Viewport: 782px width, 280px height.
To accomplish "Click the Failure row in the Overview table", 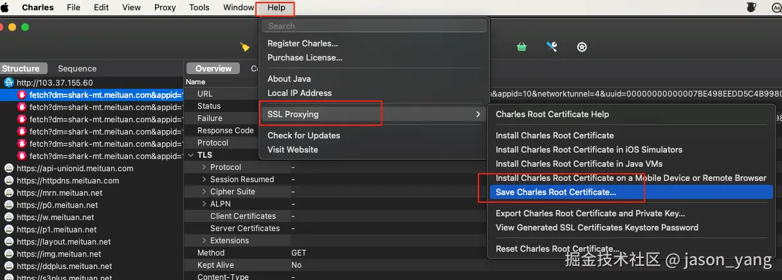I will point(222,118).
